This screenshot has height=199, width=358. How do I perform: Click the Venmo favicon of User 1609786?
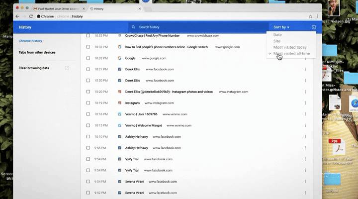coord(119,114)
